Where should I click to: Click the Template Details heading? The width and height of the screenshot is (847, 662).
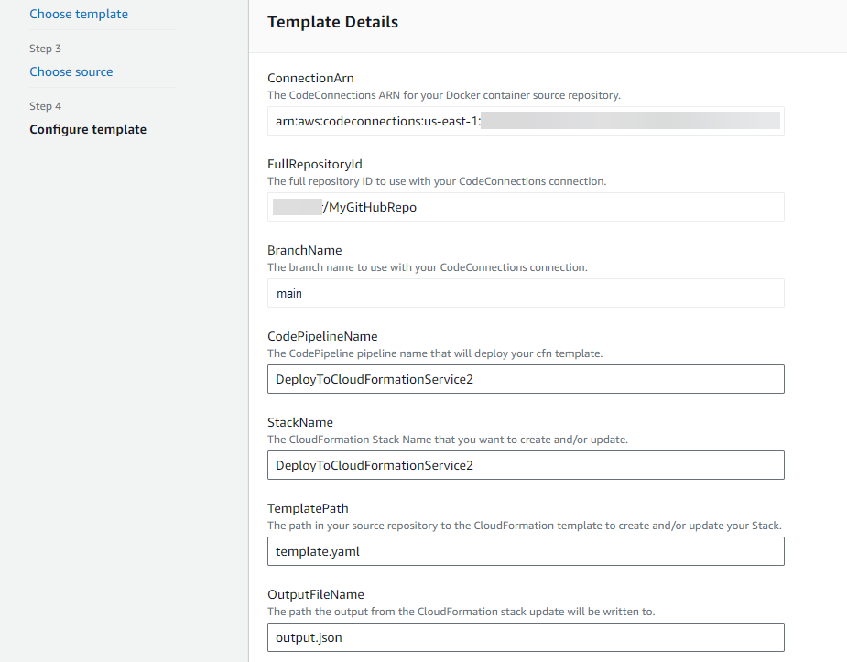coord(332,21)
